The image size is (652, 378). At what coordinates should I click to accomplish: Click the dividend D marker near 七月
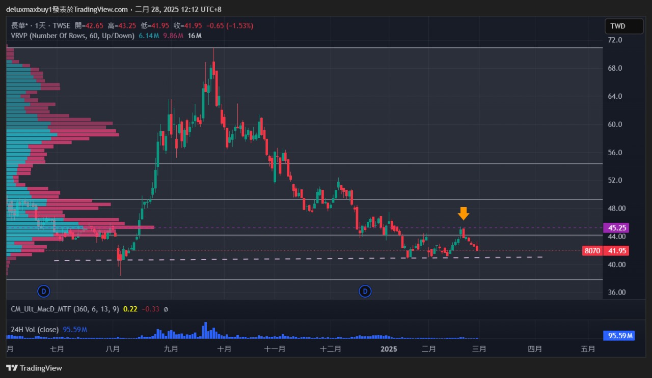(x=44, y=292)
